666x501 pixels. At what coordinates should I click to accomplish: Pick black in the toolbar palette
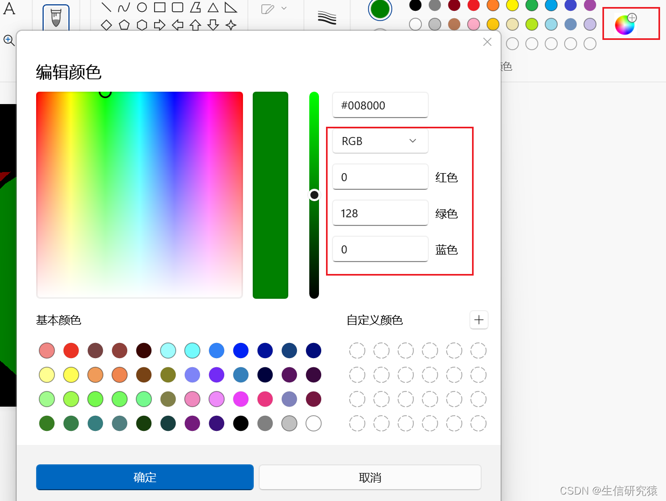[x=415, y=5]
